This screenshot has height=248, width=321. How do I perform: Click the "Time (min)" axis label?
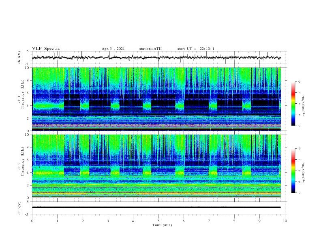[162, 225]
